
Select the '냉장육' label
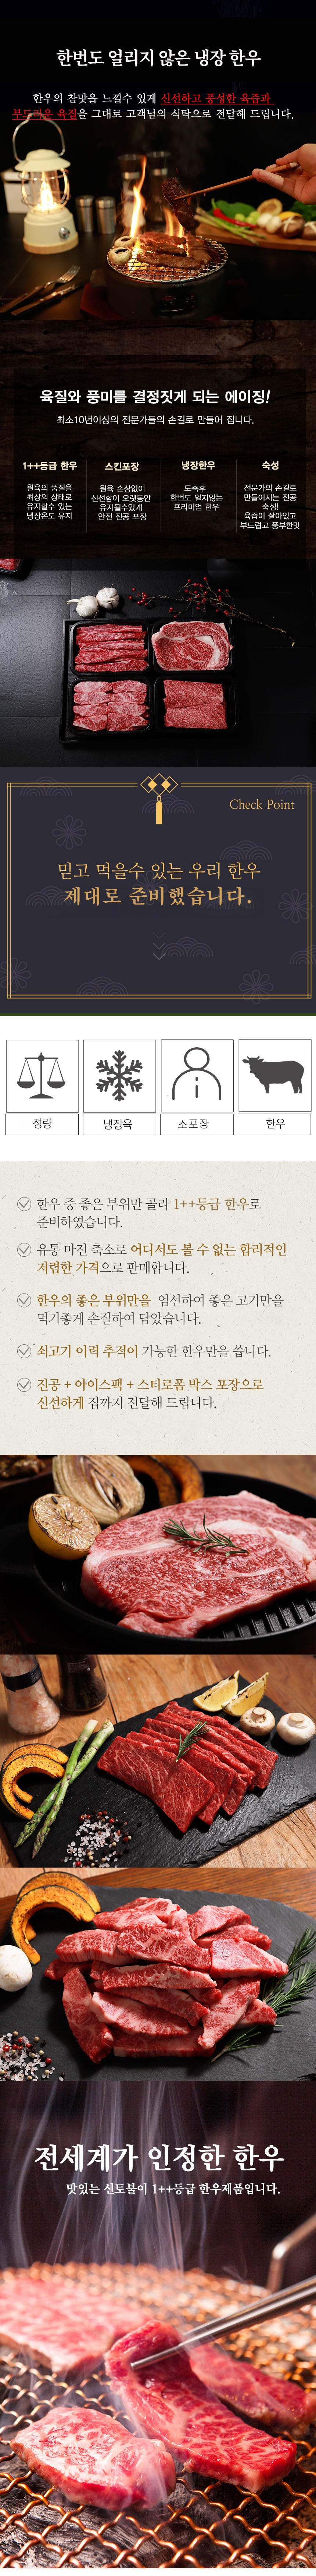click(x=119, y=1124)
